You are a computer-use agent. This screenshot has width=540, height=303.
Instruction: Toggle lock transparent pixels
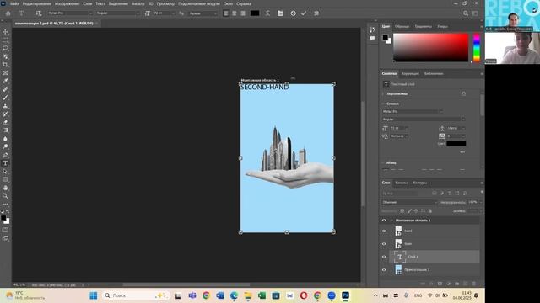click(402, 211)
